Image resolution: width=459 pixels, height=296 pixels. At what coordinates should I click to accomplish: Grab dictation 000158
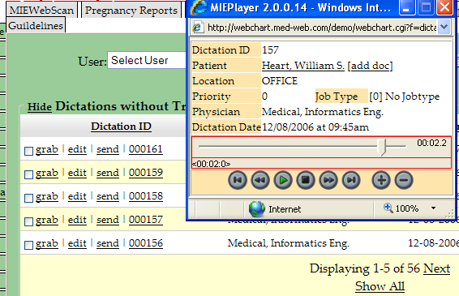click(x=47, y=196)
